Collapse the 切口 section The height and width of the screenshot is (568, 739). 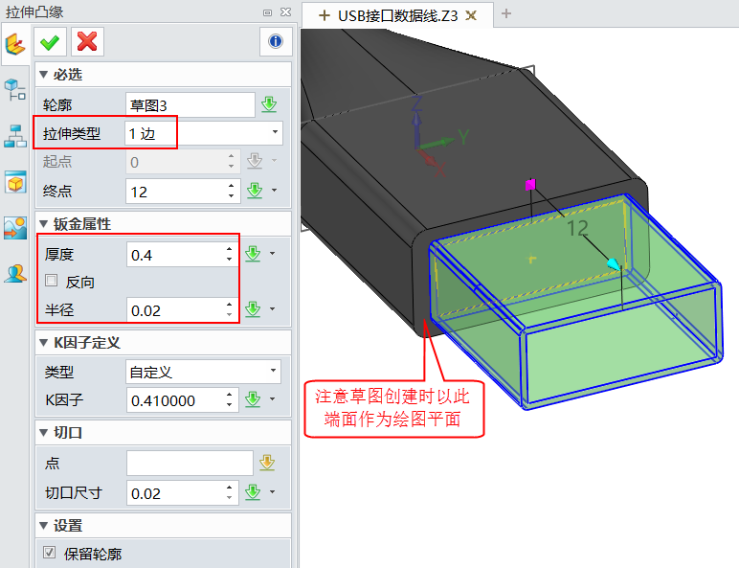point(43,432)
